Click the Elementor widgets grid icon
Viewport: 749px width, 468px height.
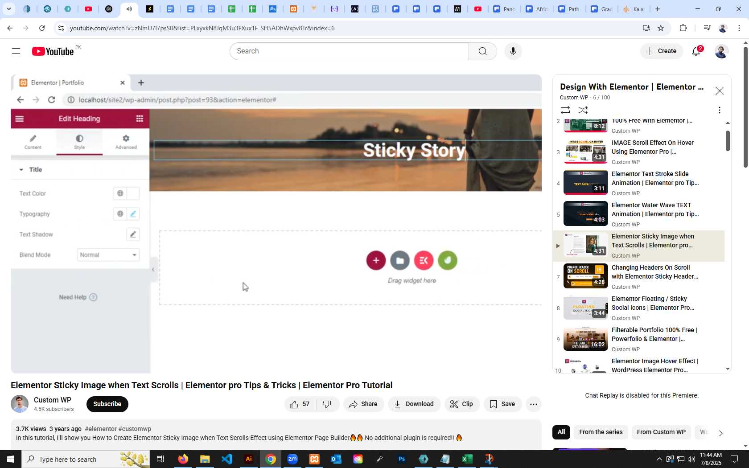[140, 119]
